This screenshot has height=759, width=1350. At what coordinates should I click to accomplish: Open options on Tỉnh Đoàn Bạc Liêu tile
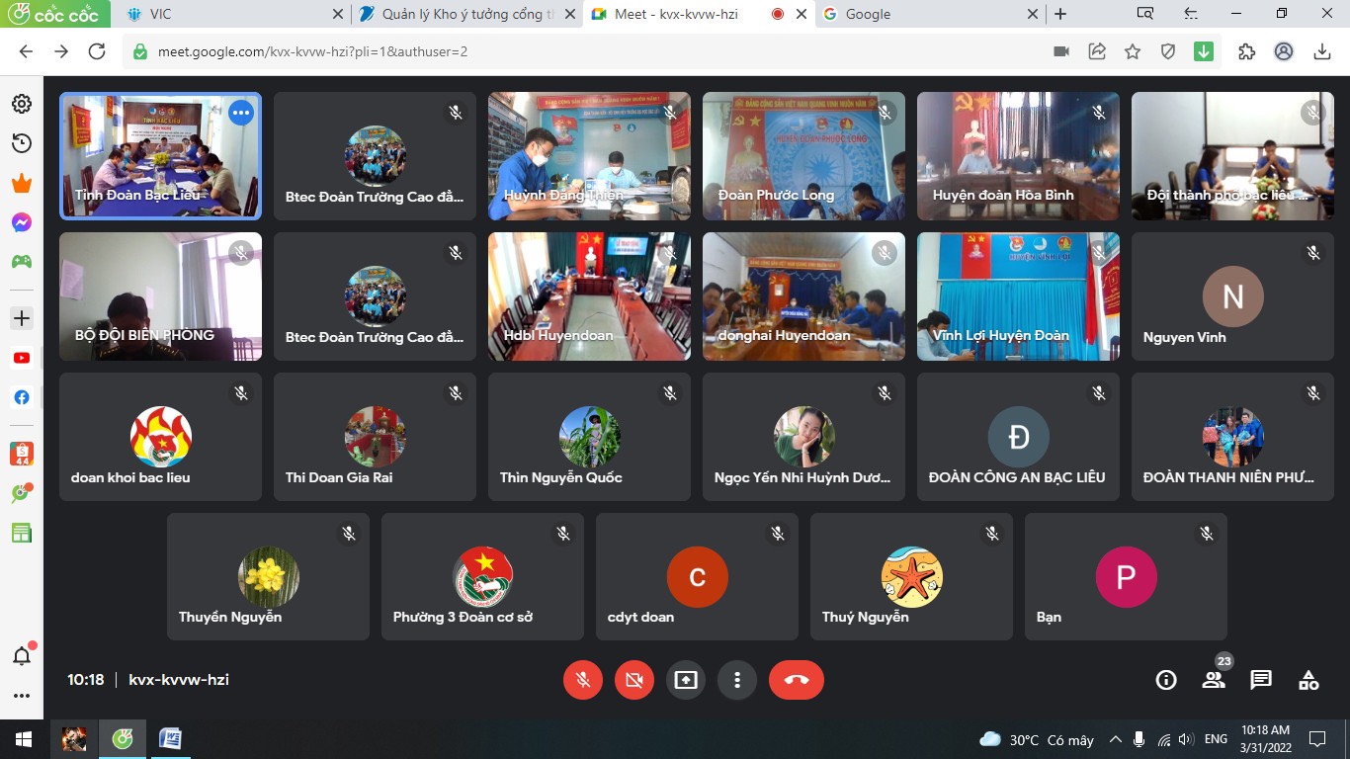(x=241, y=113)
